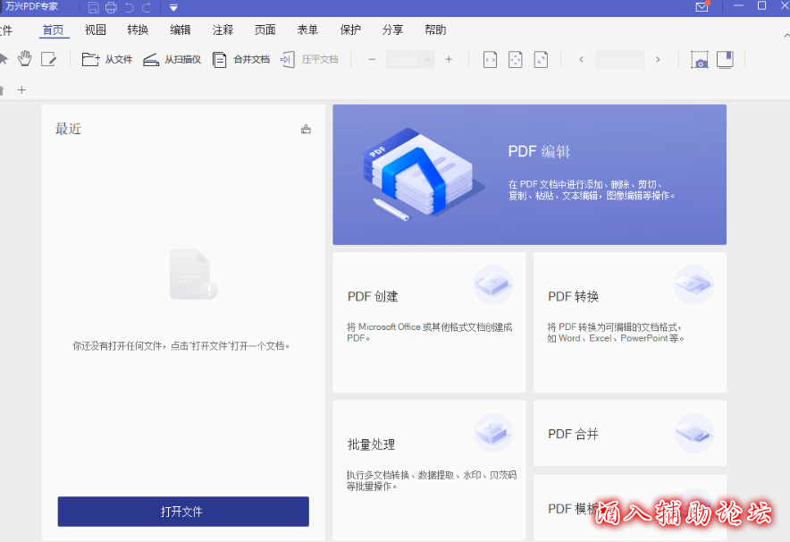Open the 转换 menu tab
The image size is (790, 542).
138,30
